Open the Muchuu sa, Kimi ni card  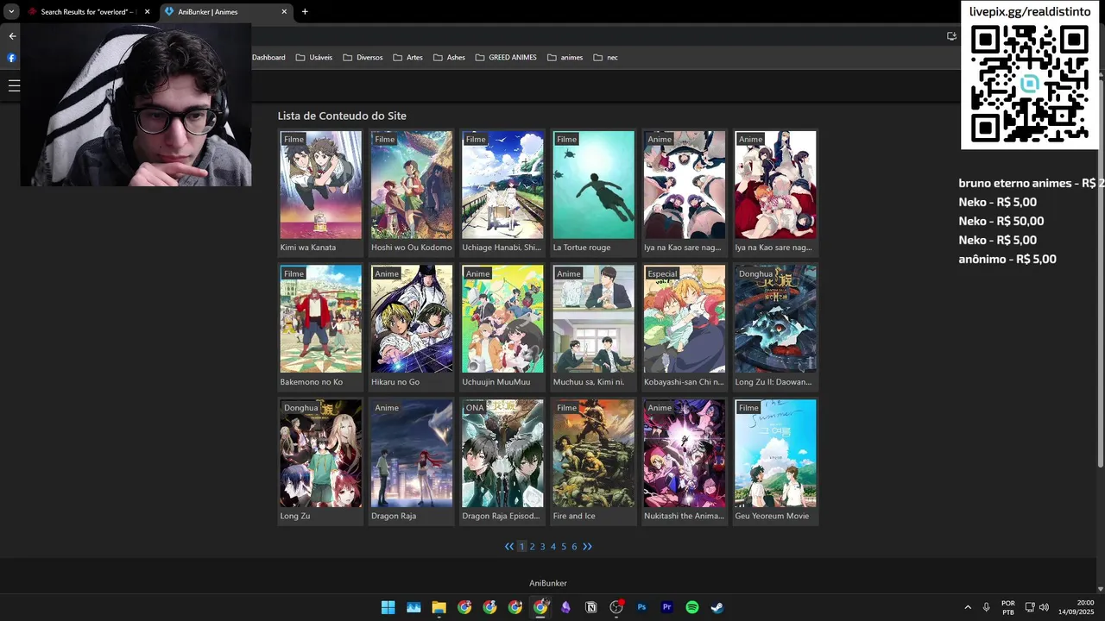point(593,328)
